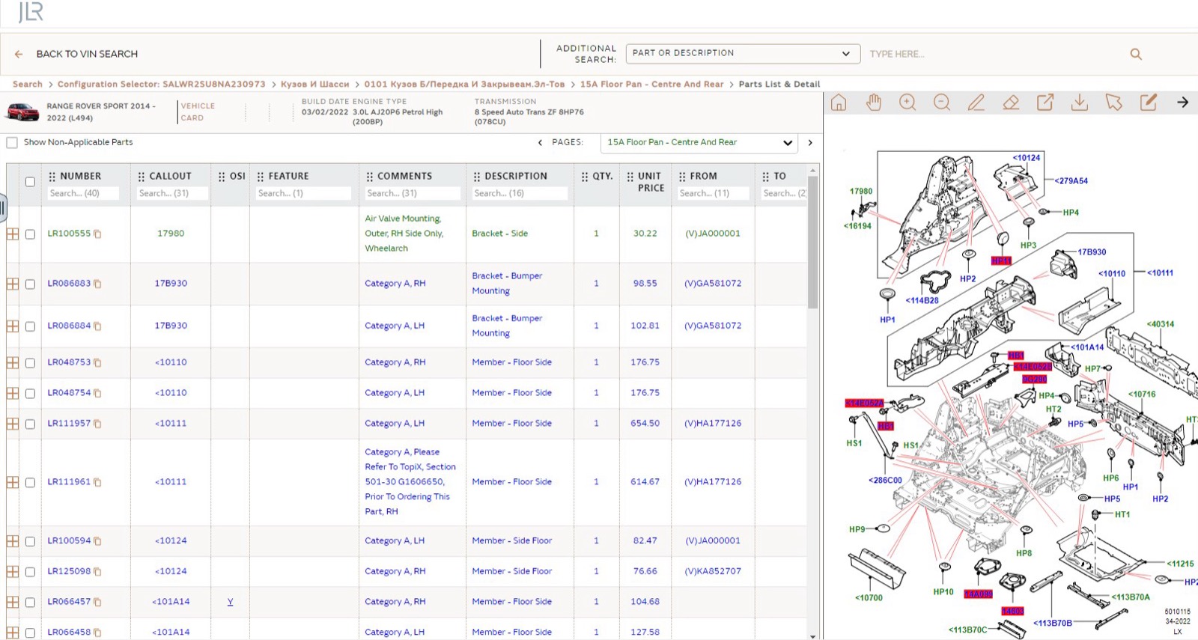This screenshot has width=1198, height=640.
Task: Open part LR111961 link
Action: pos(69,482)
